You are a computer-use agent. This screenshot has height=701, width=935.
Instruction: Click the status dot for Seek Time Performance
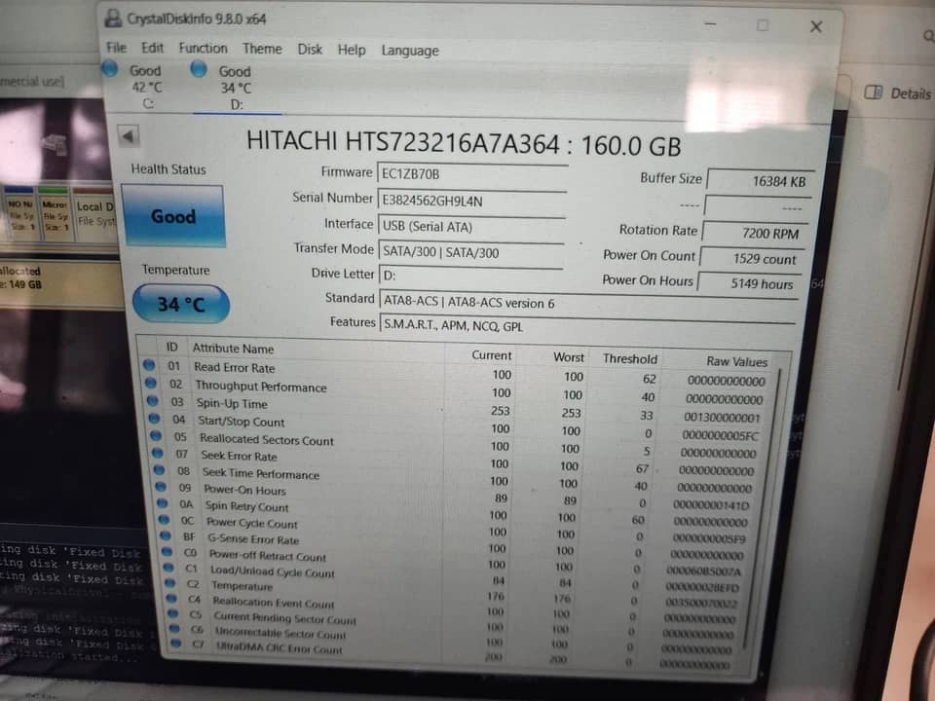point(159,469)
